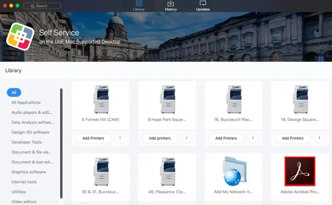Minimize the Self Service window
Screen dimensions: 332x205
(x=11, y=6)
